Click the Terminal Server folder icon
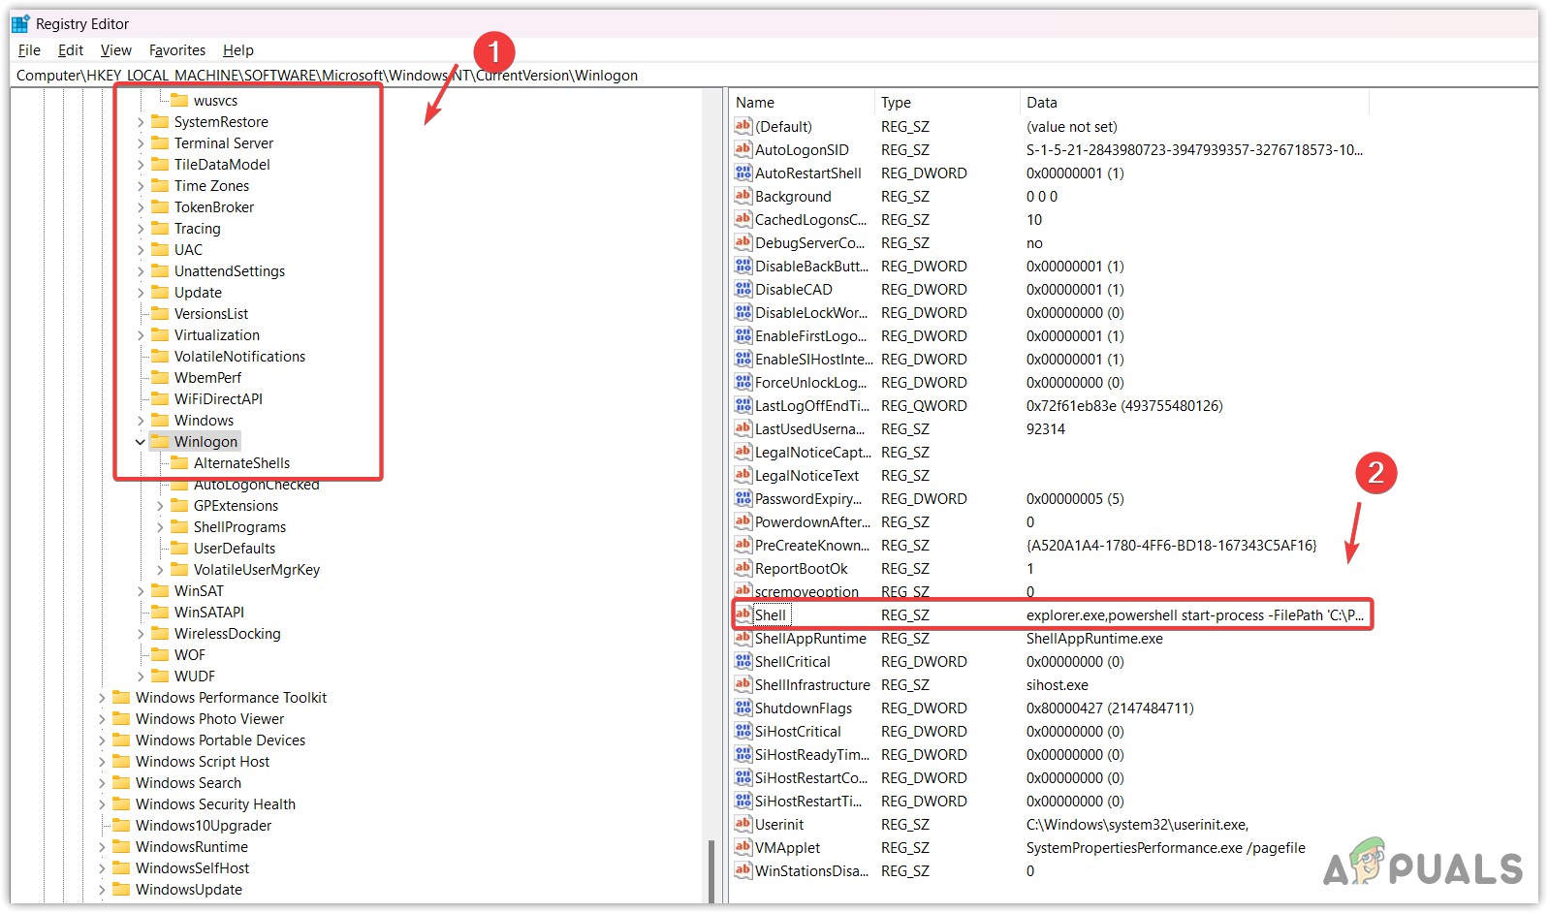The height and width of the screenshot is (913, 1548). tap(160, 142)
